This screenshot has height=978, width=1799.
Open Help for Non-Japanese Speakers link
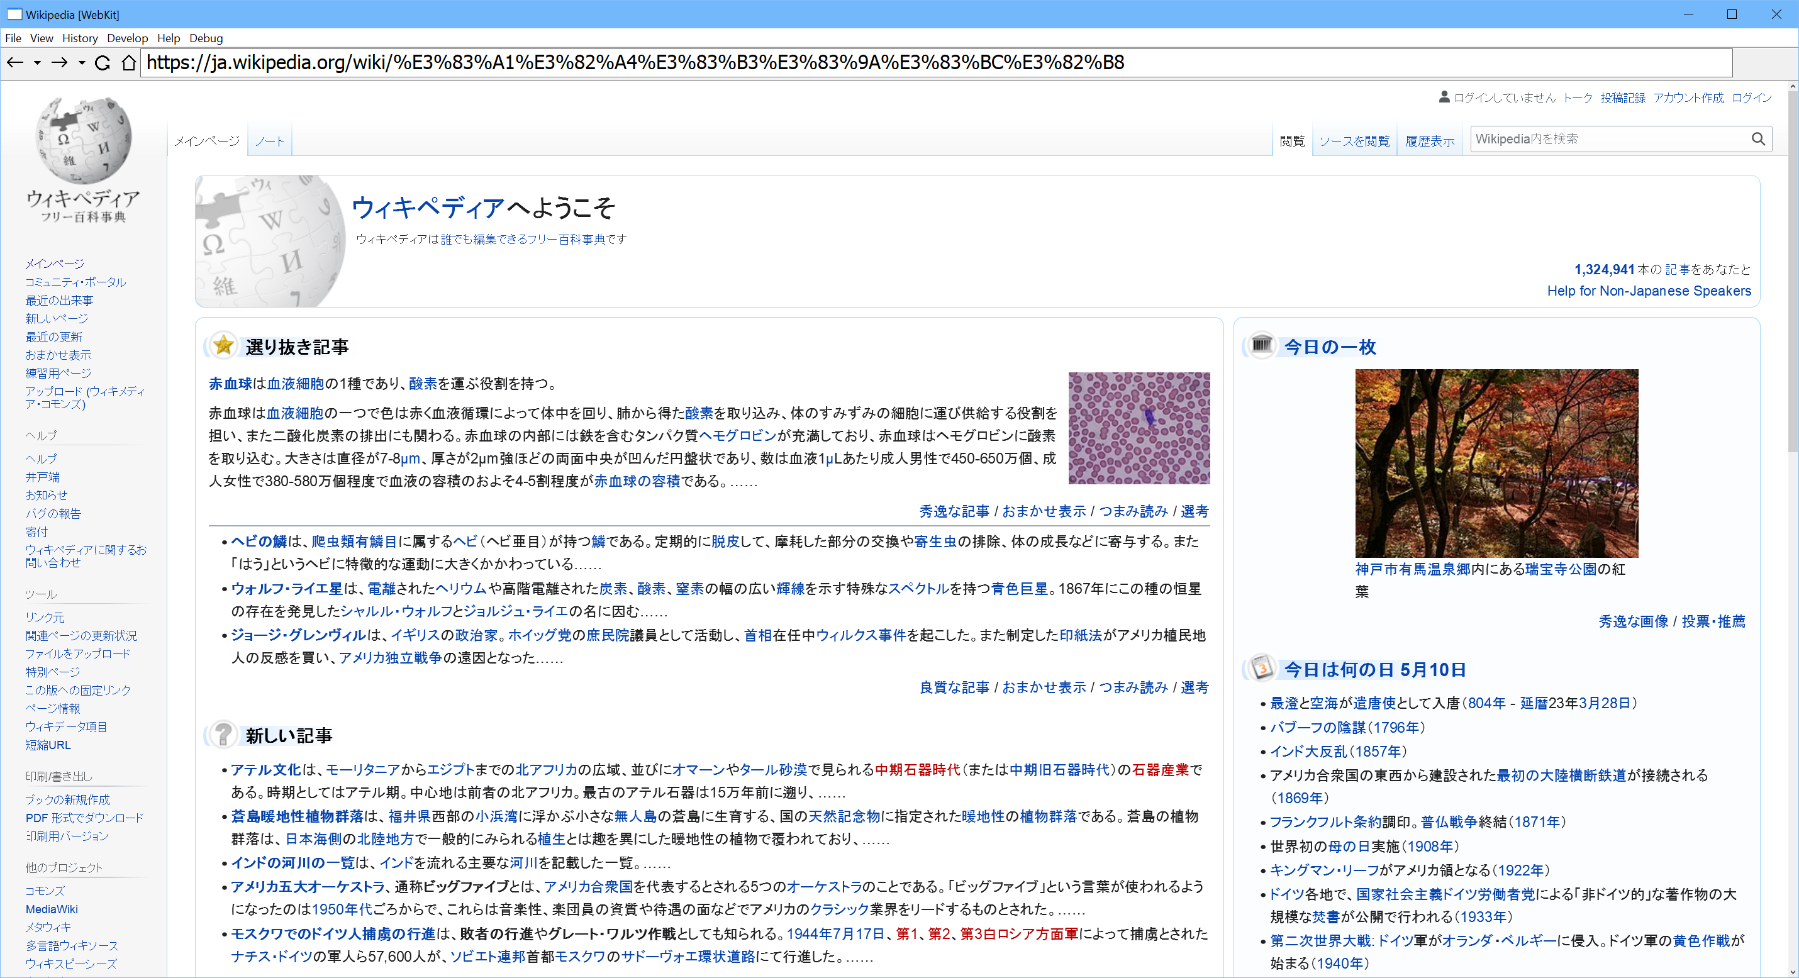1649,291
